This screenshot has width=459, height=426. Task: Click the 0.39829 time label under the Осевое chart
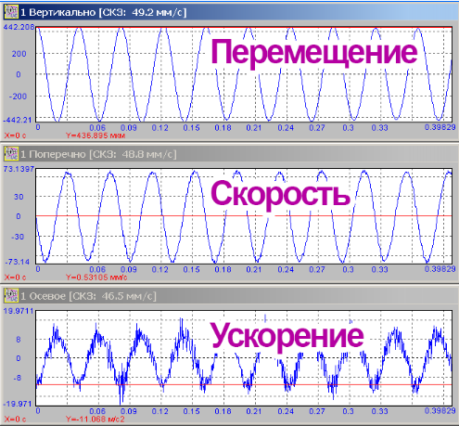coord(440,411)
